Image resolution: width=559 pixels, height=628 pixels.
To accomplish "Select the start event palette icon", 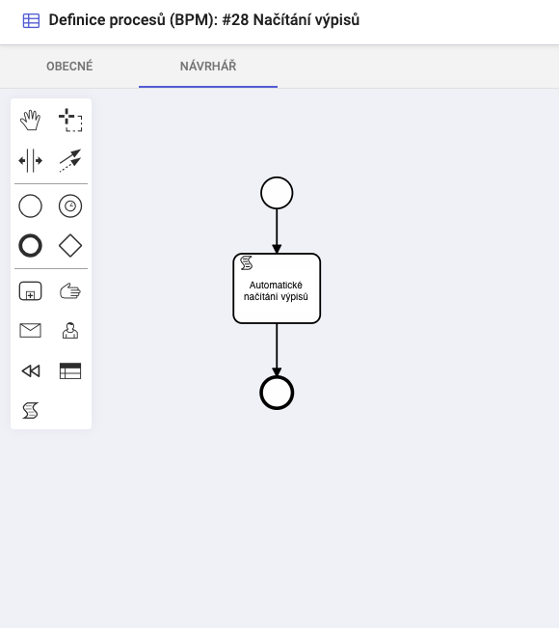I will [x=31, y=205].
